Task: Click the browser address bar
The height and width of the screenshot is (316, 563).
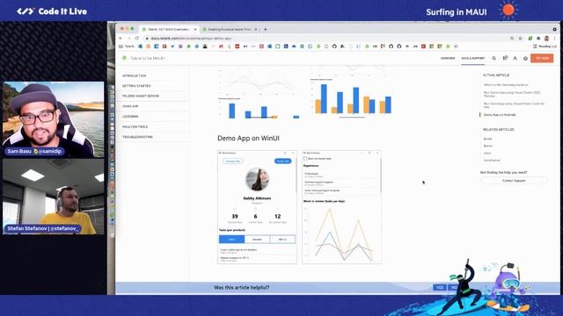Action: (323, 38)
